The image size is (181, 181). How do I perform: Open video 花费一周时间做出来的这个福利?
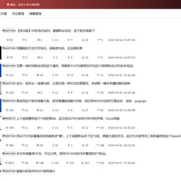pos(75,66)
